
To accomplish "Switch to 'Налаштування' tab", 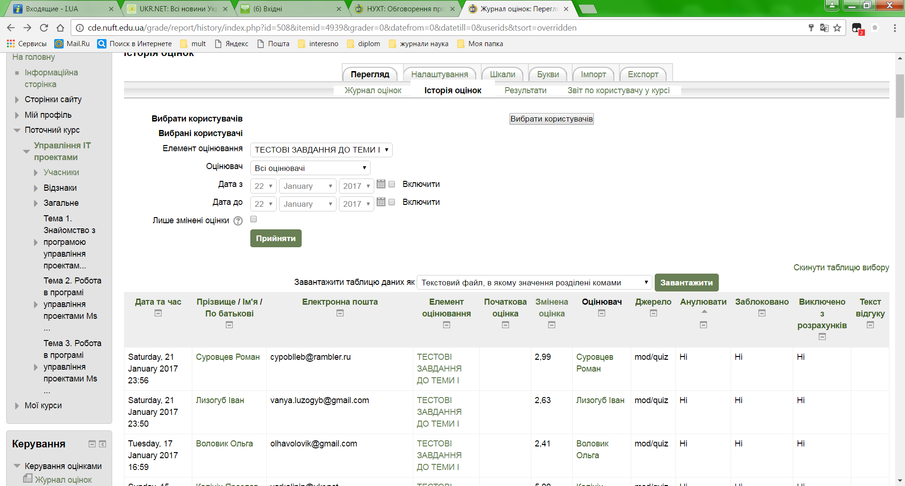I will pyautogui.click(x=439, y=74).
